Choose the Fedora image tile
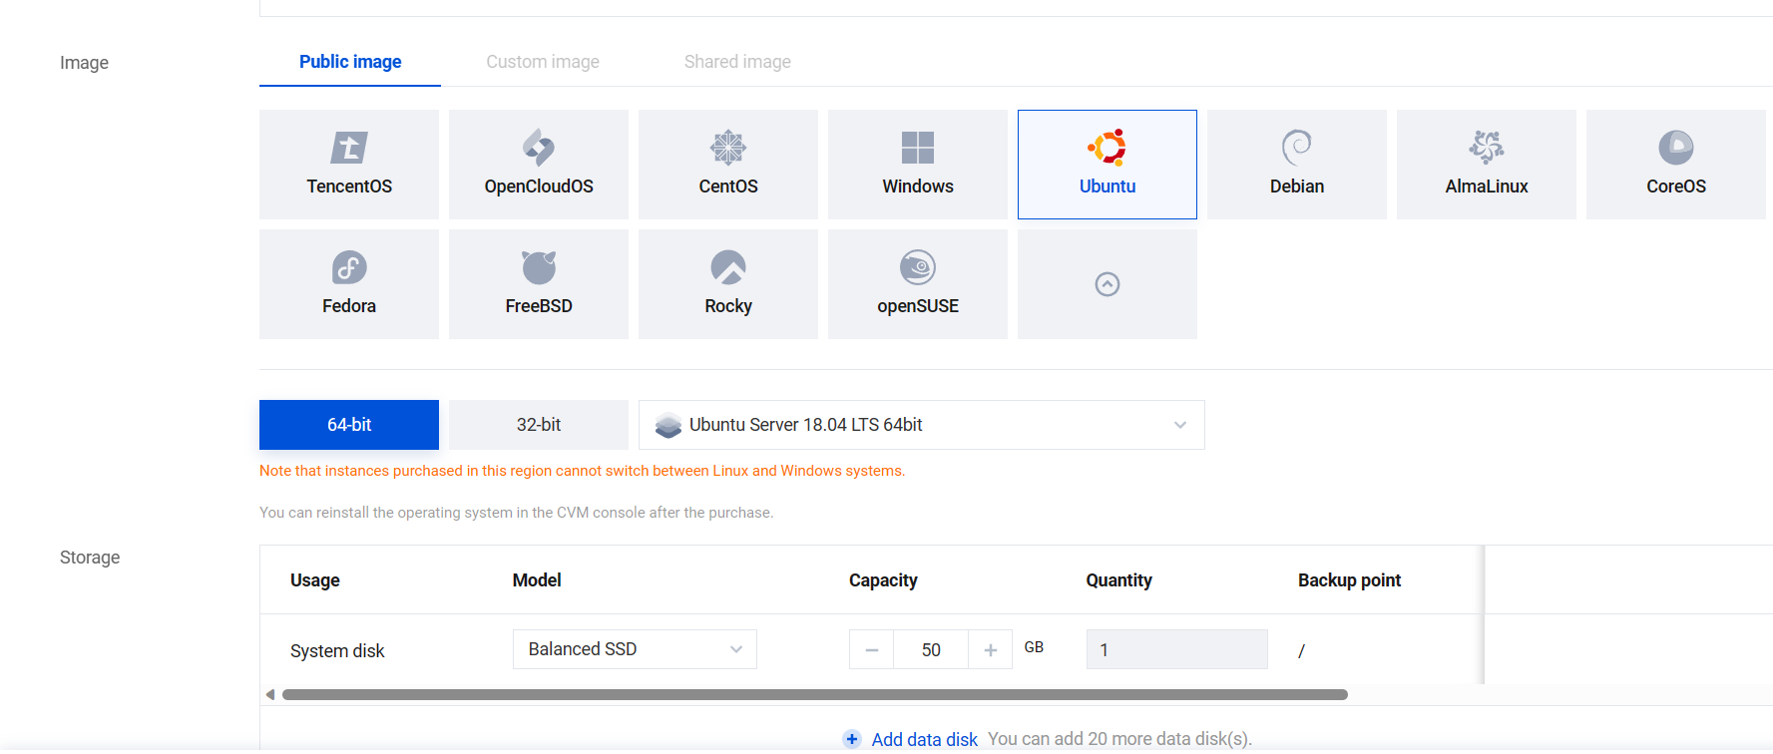Screen dimensions: 1773x754 tap(349, 284)
